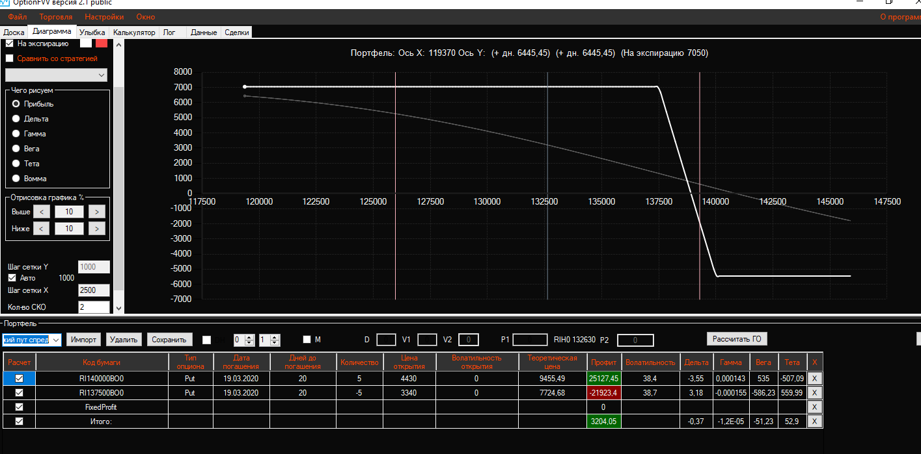921x454 pixels.
Task: Decrease the Выше trim percentage
Action: click(x=41, y=212)
